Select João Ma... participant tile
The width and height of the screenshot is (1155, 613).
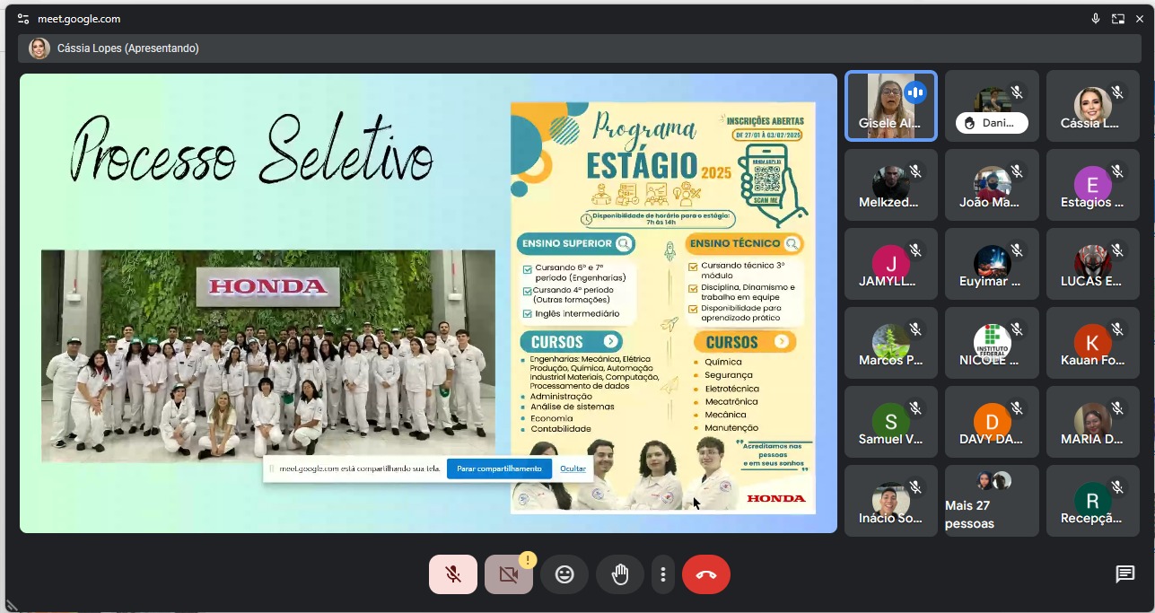click(992, 185)
